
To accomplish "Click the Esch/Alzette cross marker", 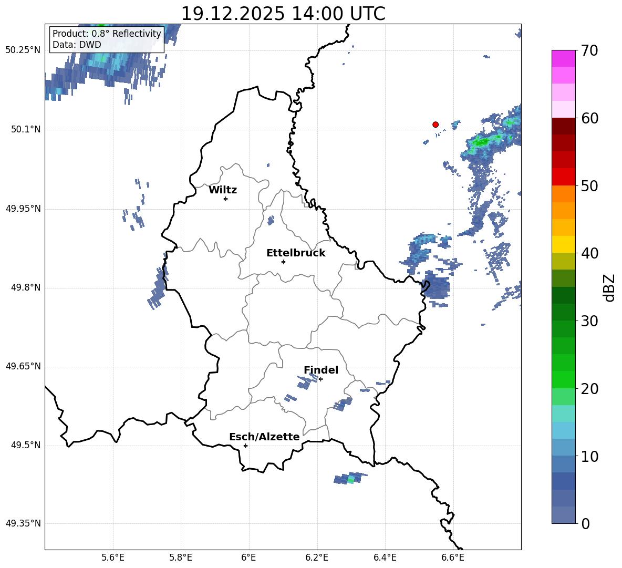I will (x=245, y=446).
